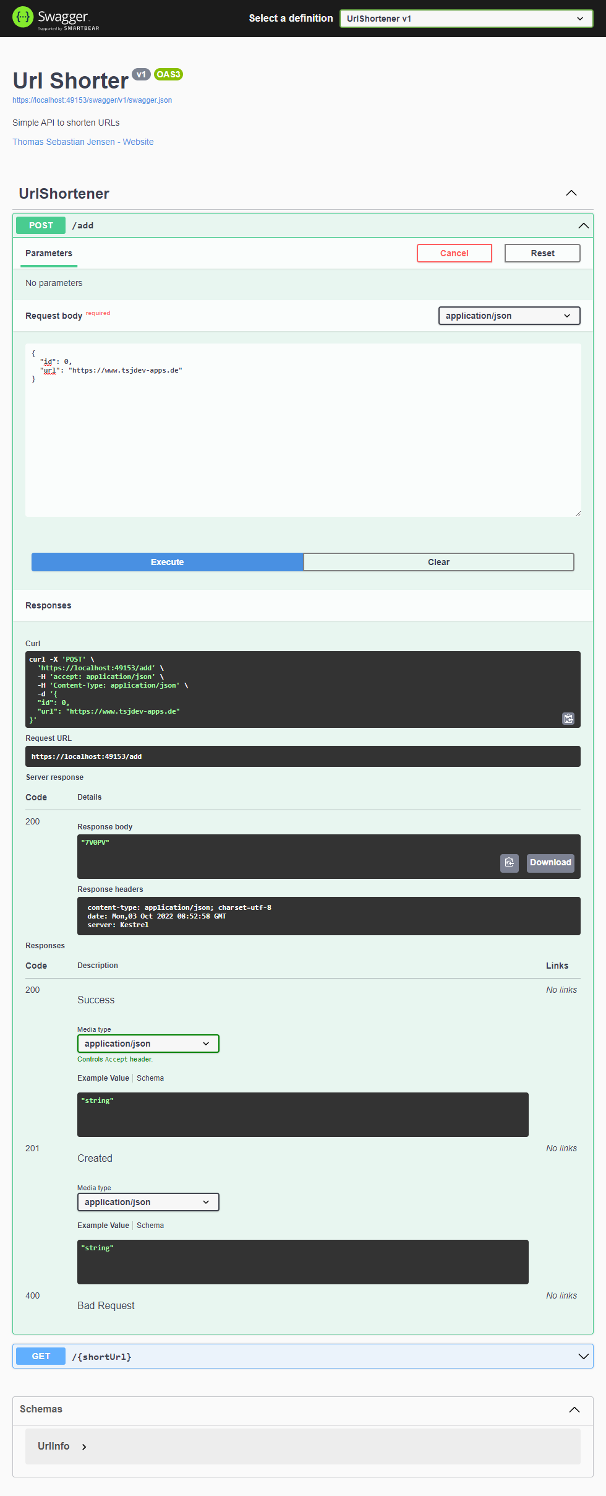The height and width of the screenshot is (1496, 606).
Task: Switch to Schema tab under 201 response
Action: click(150, 1226)
